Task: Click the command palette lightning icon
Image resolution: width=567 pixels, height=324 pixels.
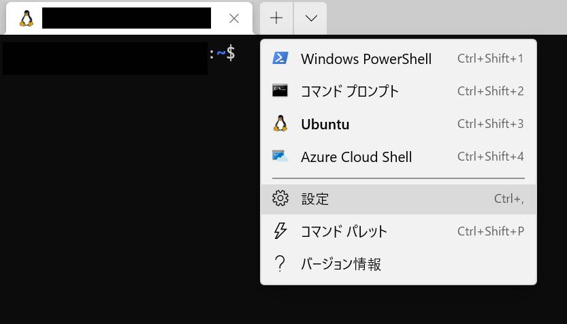Action: pos(280,231)
